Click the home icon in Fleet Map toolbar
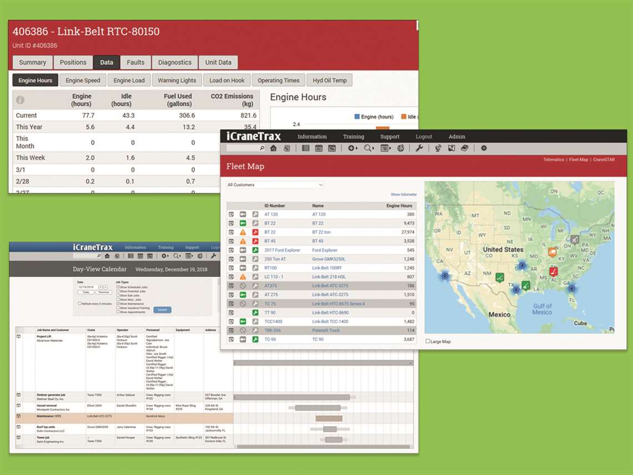 [273, 148]
